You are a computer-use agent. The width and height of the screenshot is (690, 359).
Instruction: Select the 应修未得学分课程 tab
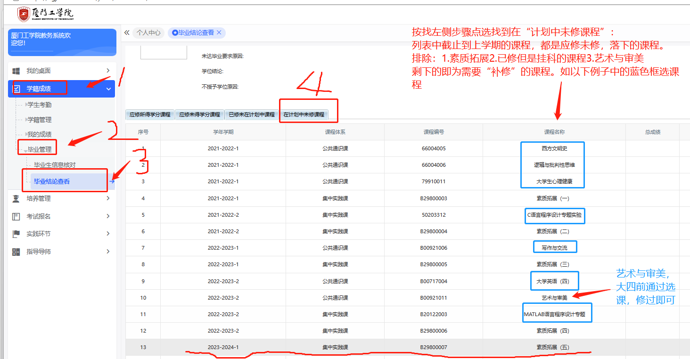(x=199, y=114)
